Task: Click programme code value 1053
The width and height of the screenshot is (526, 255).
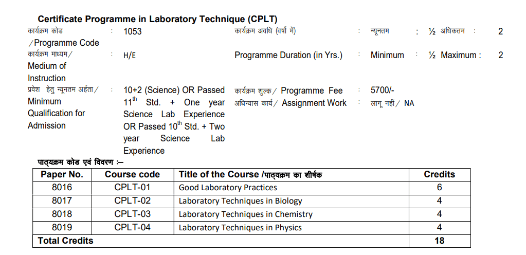Action: coord(133,31)
